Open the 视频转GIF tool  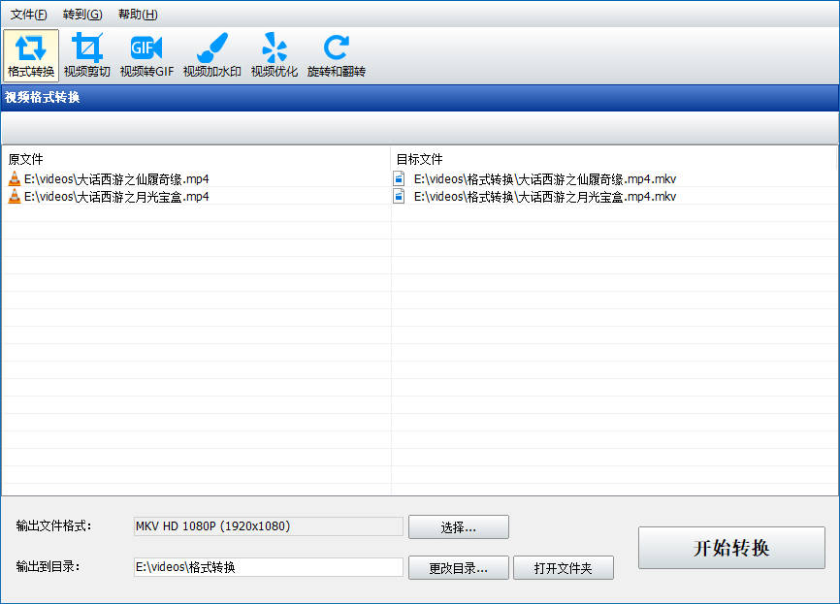coord(146,55)
